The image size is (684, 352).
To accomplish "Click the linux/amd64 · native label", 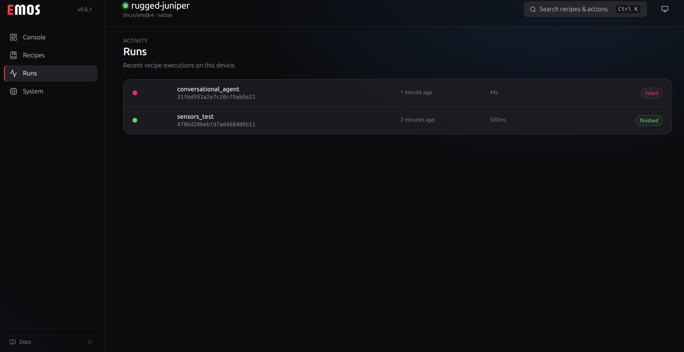I will (x=147, y=15).
